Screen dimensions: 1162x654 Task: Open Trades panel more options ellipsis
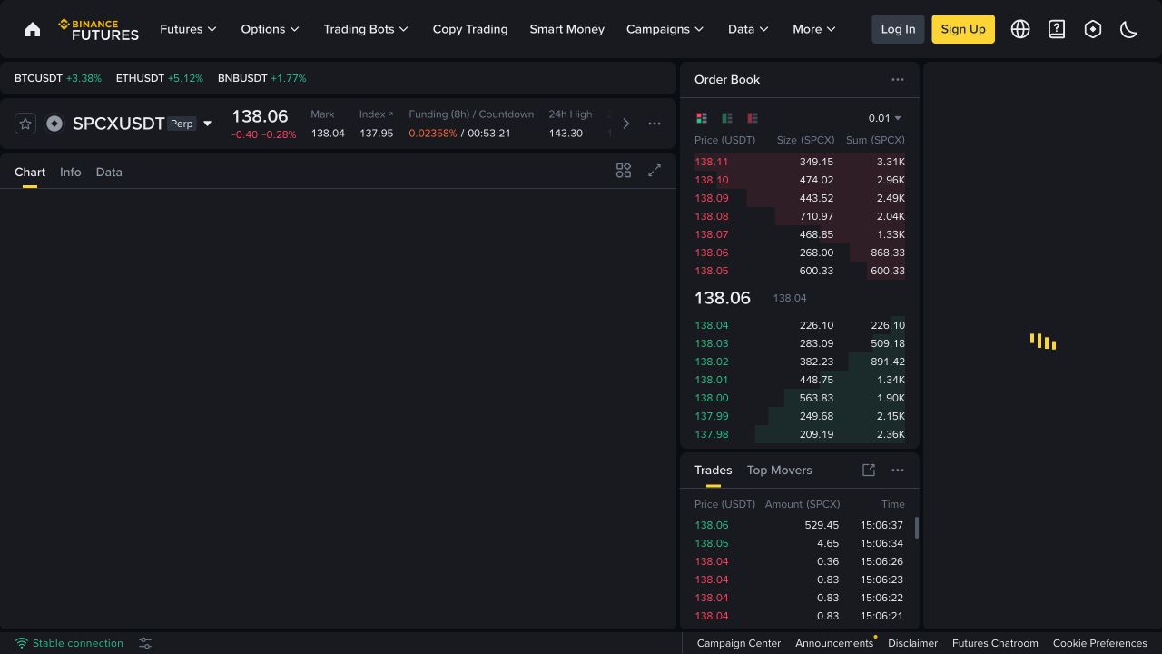point(898,470)
